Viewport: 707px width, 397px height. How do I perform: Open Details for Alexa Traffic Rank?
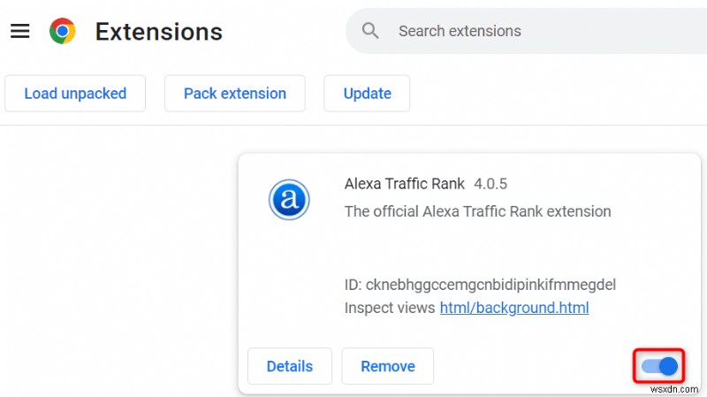(290, 366)
